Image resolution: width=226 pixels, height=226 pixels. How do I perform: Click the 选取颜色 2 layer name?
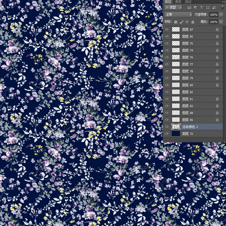pyautogui.click(x=190, y=127)
